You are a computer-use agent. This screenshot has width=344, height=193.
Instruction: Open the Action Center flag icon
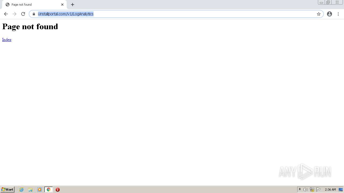point(318,190)
